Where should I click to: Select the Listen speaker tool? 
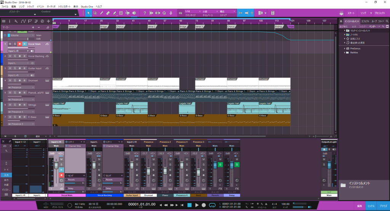click(134, 13)
